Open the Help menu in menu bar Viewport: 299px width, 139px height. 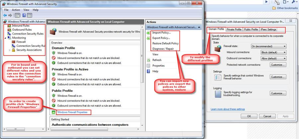pyautogui.click(x=36, y=10)
